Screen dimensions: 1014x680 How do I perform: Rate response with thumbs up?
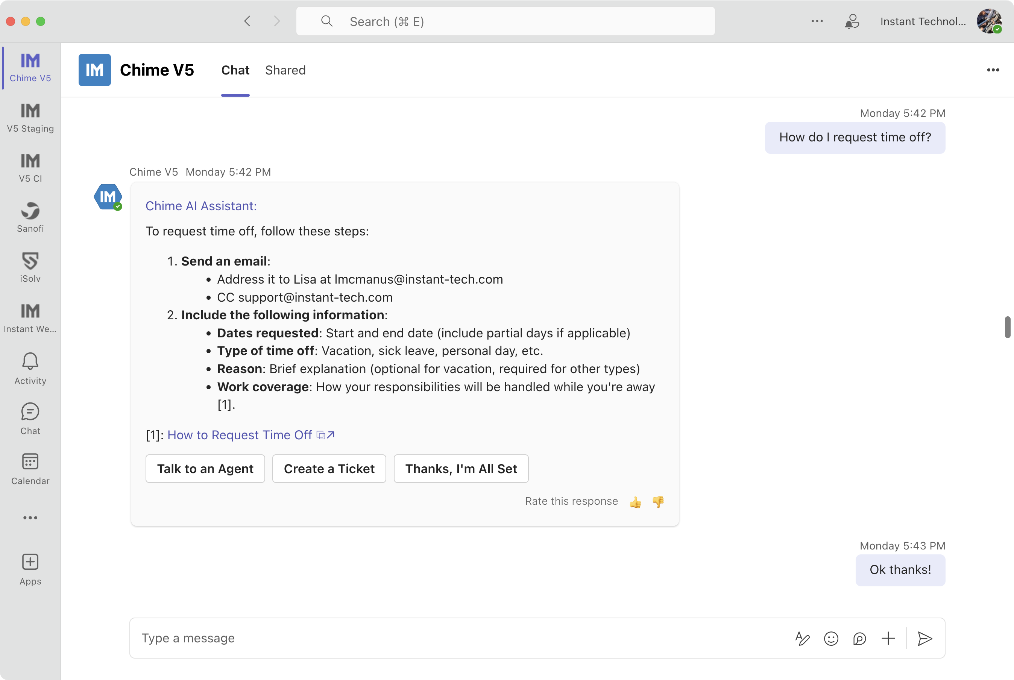(x=635, y=502)
